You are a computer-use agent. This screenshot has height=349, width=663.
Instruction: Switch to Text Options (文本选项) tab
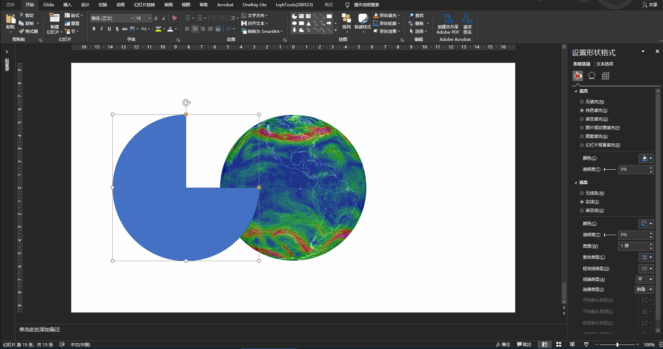[x=604, y=64]
